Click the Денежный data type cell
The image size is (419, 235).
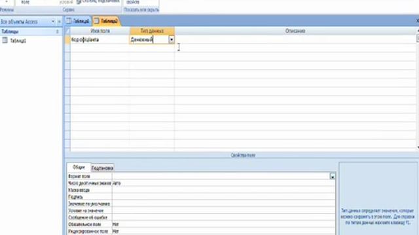[149, 40]
